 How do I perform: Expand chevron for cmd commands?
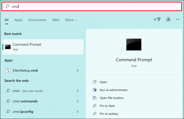[x=77, y=101]
